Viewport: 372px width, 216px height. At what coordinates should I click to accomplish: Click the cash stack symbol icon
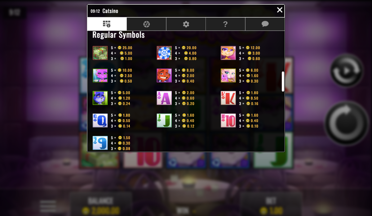tap(100, 53)
